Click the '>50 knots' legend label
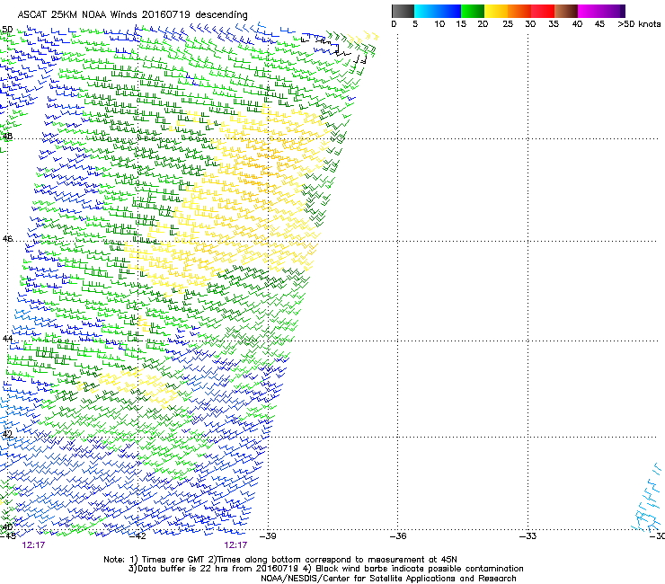Image resolution: width=665 pixels, height=584 pixels. (x=639, y=24)
